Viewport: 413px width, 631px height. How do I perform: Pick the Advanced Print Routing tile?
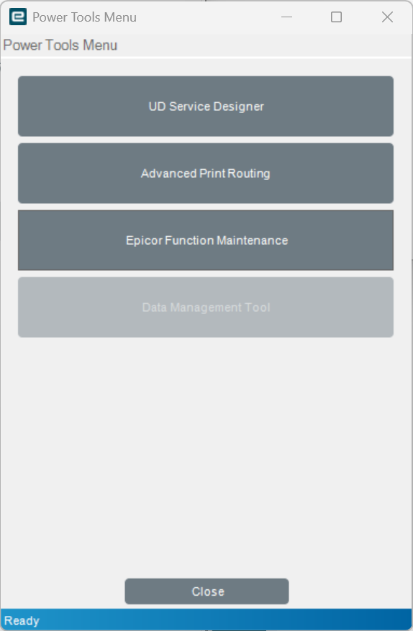pyautogui.click(x=206, y=173)
